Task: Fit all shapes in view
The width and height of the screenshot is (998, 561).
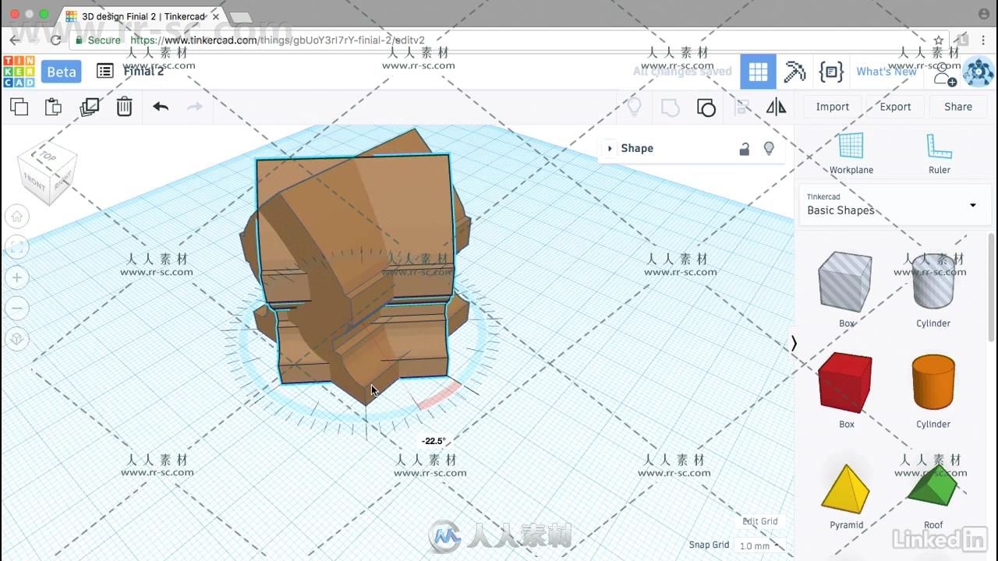Action: 17,247
